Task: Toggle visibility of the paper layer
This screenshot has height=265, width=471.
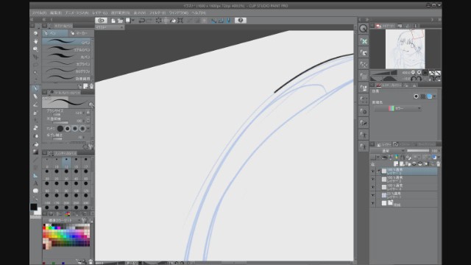Action: tap(373, 203)
